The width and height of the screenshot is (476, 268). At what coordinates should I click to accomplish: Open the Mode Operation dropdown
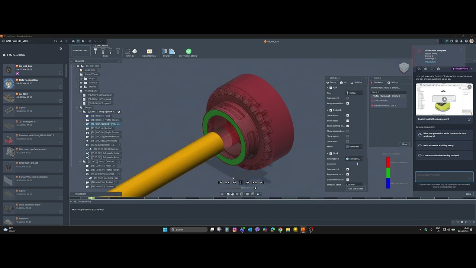354,147
